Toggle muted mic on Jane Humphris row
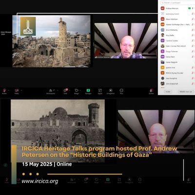Viewport: 195px width, 195px height. 193,78
